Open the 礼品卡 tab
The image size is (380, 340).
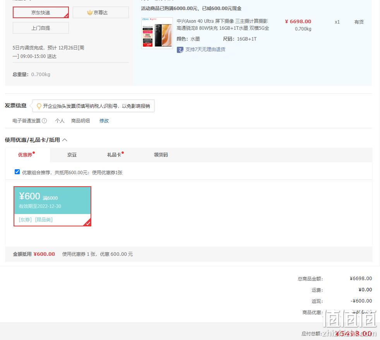coord(114,155)
